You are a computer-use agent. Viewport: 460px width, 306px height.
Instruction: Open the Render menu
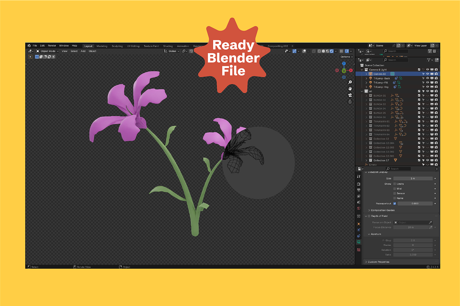[52, 46]
